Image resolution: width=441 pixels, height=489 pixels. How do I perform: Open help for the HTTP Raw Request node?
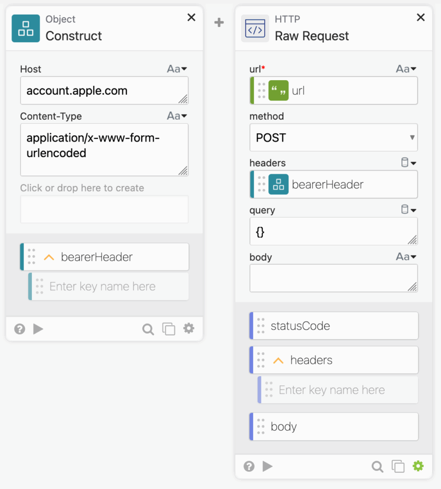(249, 467)
